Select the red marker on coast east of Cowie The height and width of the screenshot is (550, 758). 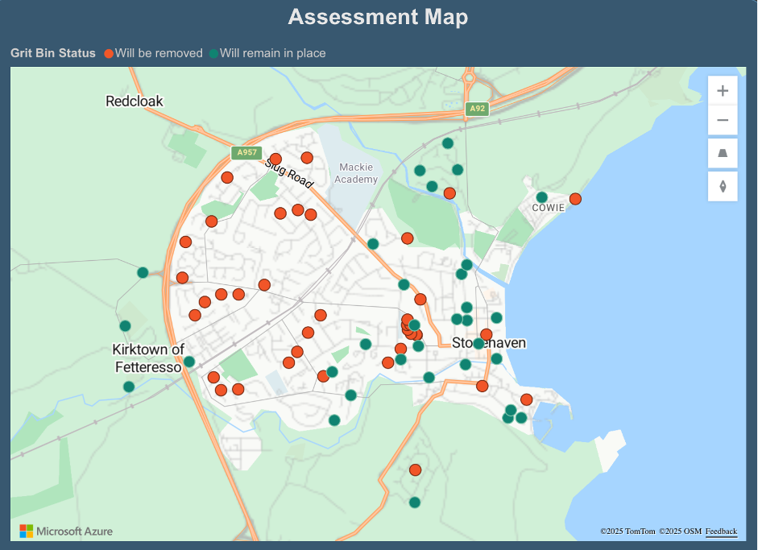pos(575,199)
